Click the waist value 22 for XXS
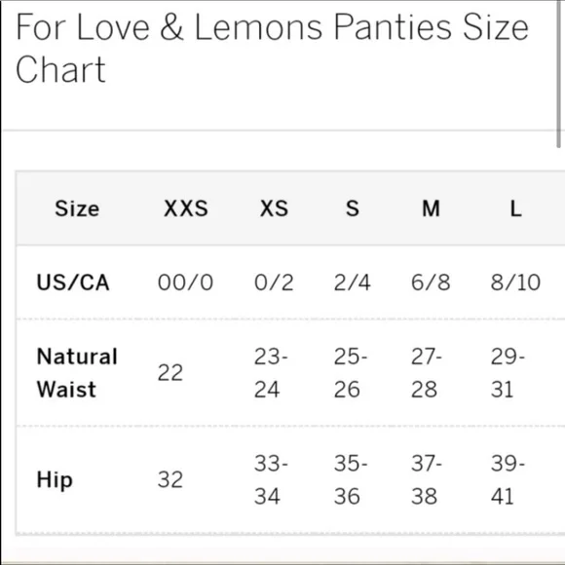 point(170,373)
